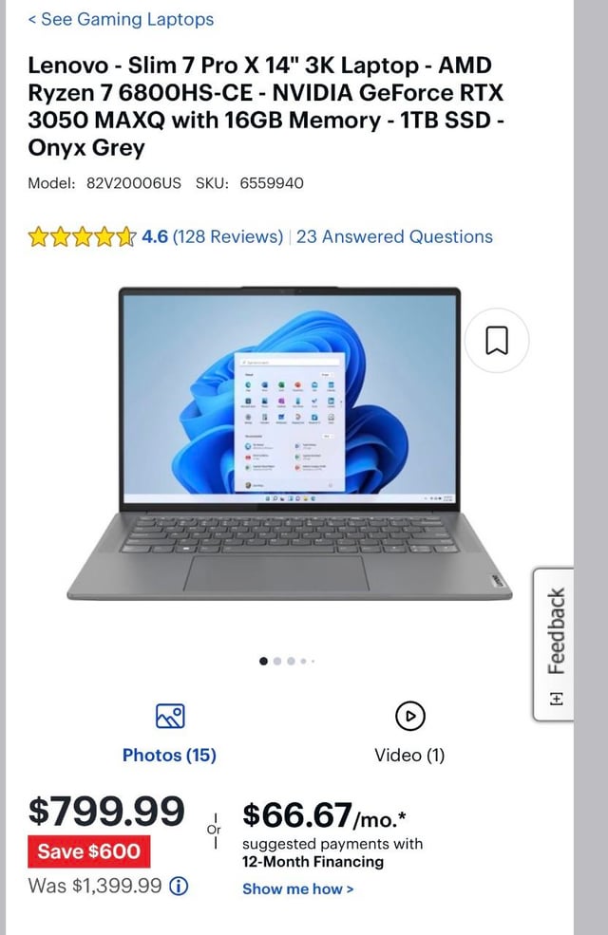Click Show me how financing link
This screenshot has width=608, height=935.
(297, 889)
